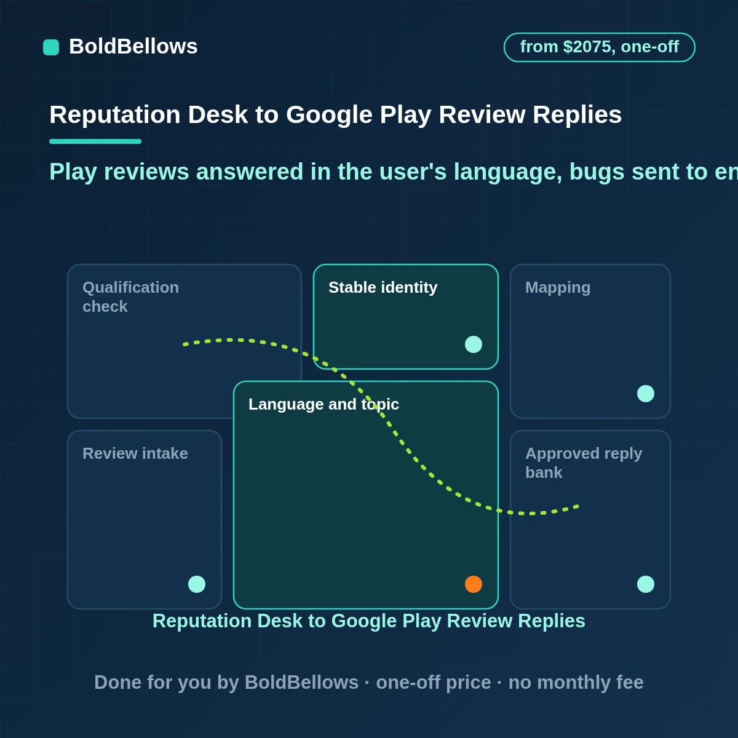
Task: Open the Mapping card
Action: pyautogui.click(x=590, y=341)
